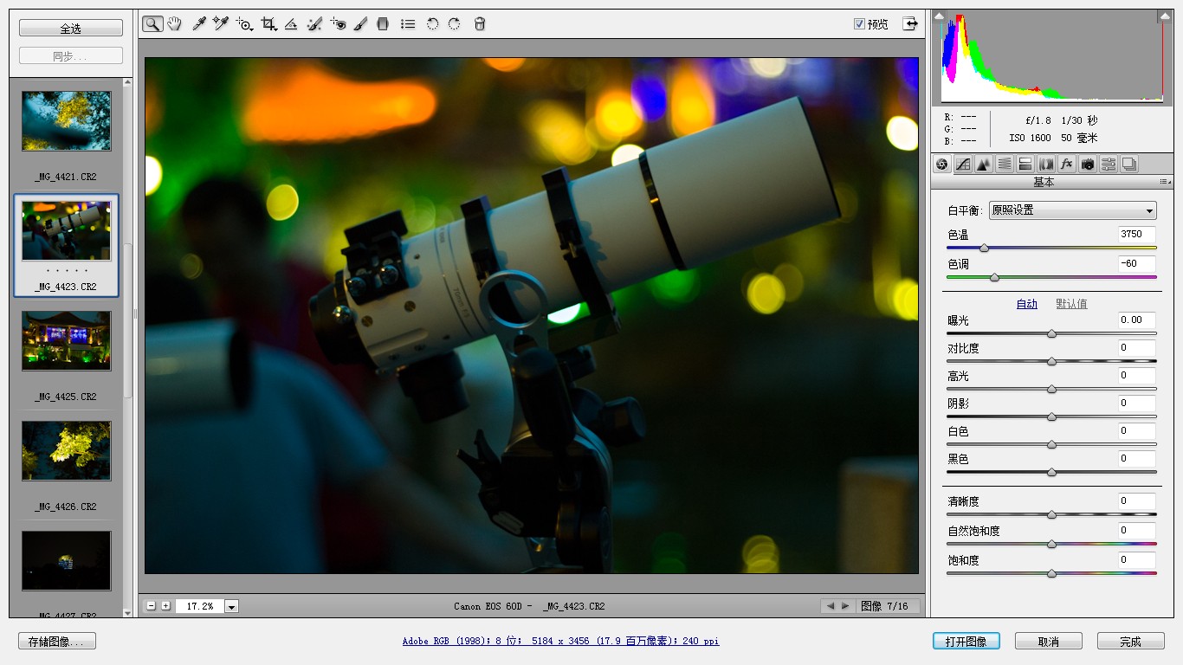Open the Detail panel tab
The height and width of the screenshot is (665, 1183).
coord(984,164)
